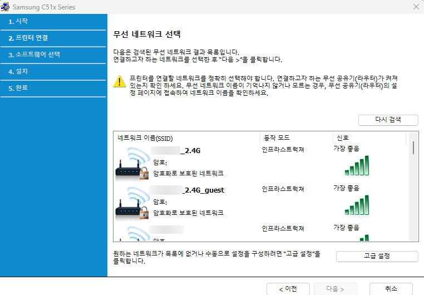Click the 다음 > next button
Viewport: 424px width, 295px height.
point(336,289)
